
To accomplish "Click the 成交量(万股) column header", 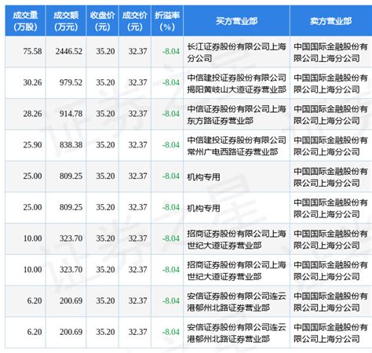I will click(25, 21).
